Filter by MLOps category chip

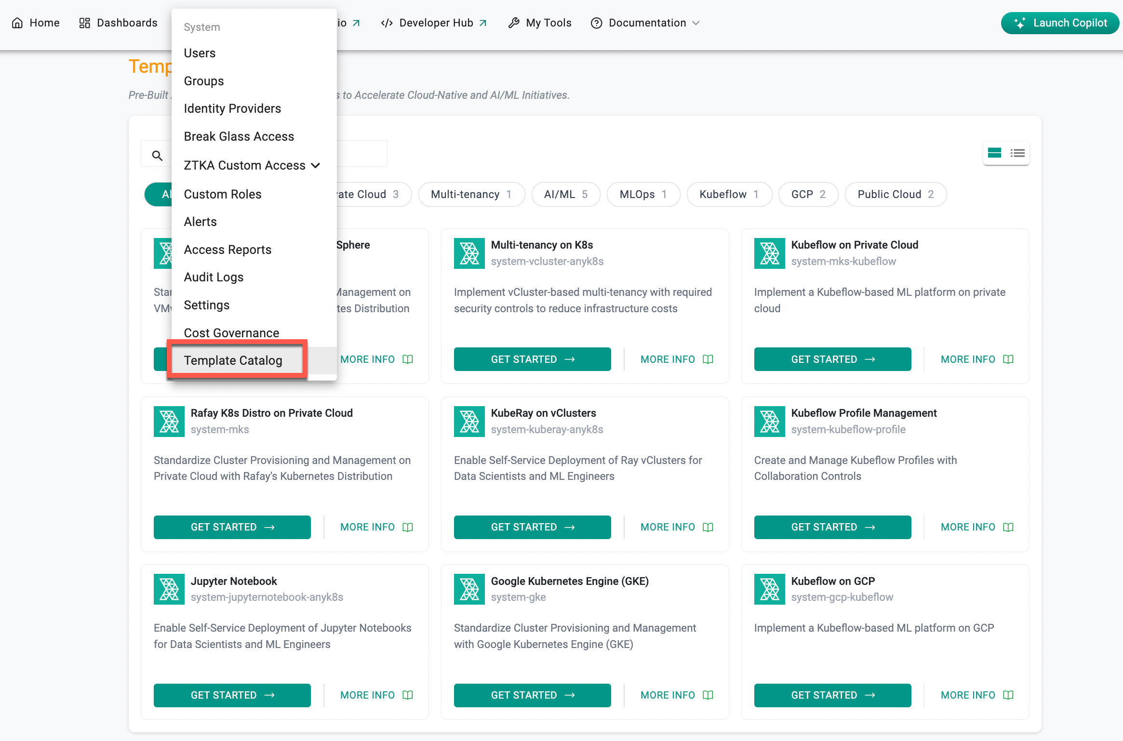tap(643, 194)
